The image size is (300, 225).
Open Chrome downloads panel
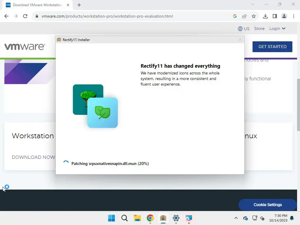click(x=265, y=16)
